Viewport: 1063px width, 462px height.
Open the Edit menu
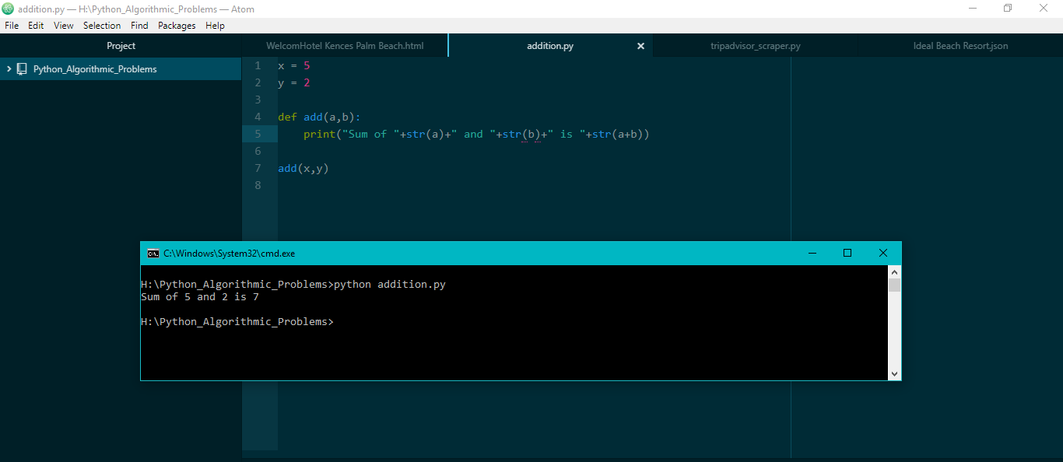36,25
